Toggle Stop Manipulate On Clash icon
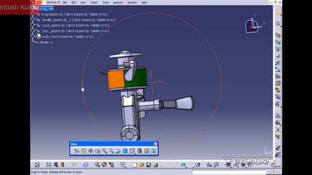This screenshot has height=175, width=312. coord(278,137)
